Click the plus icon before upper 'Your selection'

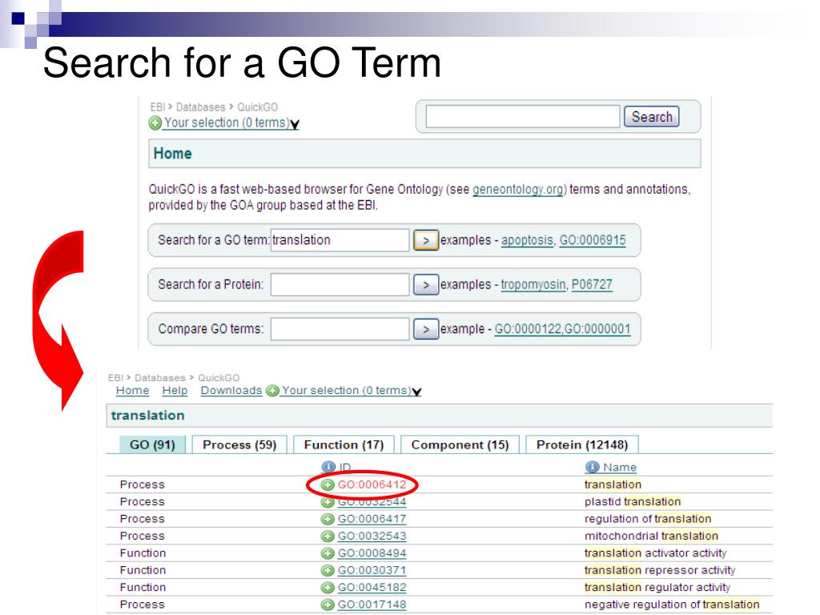tap(155, 123)
